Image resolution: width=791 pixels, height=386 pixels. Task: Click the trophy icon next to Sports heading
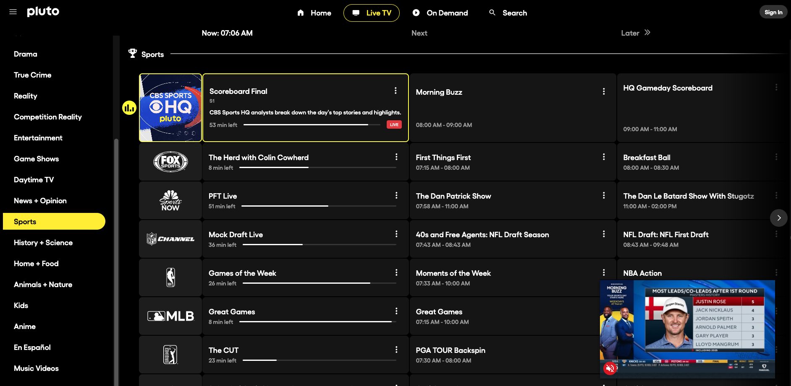pos(133,52)
